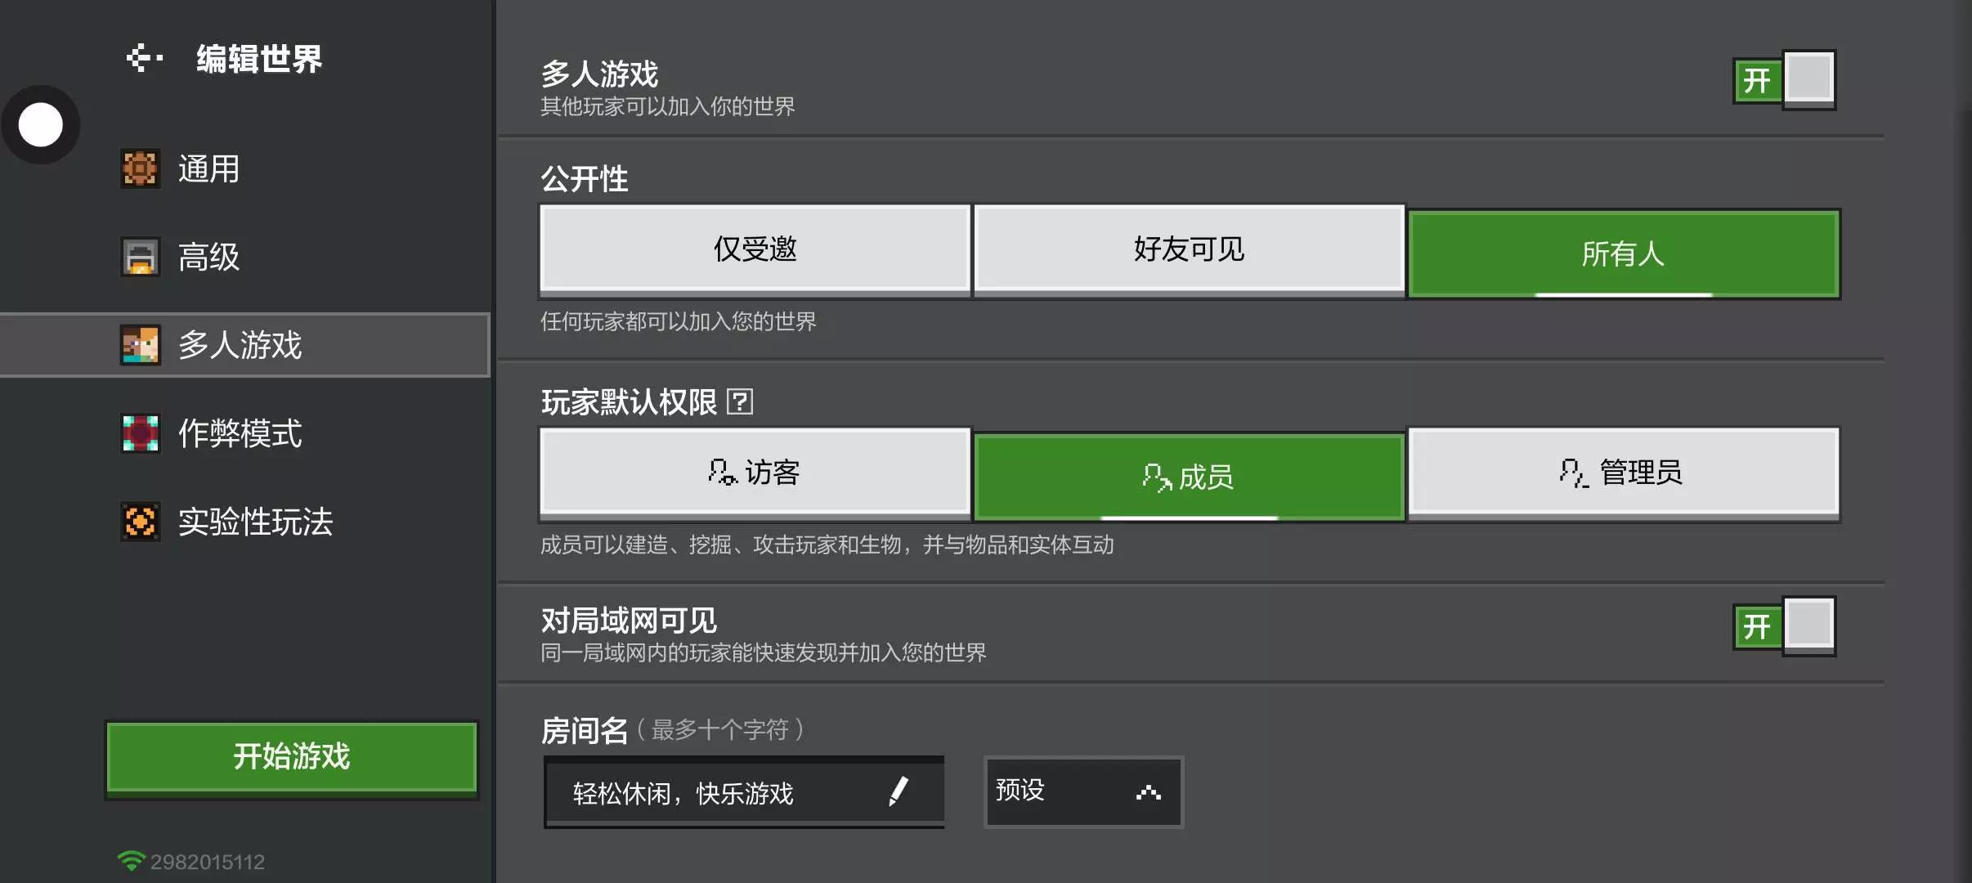
Task: Open the 多人游戏 sidebar tab
Action: tap(245, 345)
